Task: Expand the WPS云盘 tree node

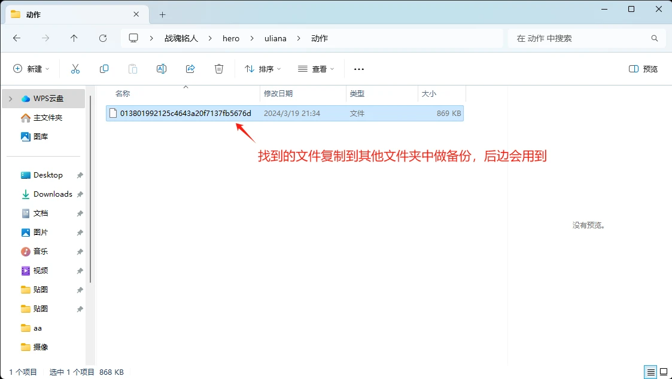Action: tap(11, 99)
